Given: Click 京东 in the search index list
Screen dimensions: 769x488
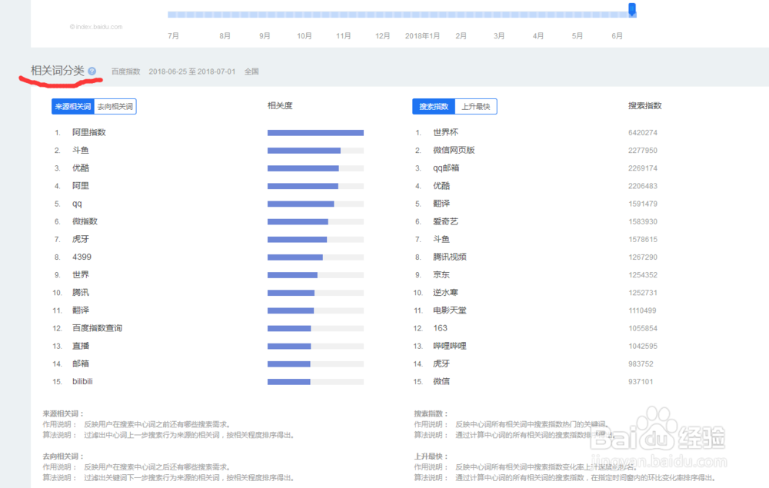Looking at the screenshot, I should (x=441, y=275).
